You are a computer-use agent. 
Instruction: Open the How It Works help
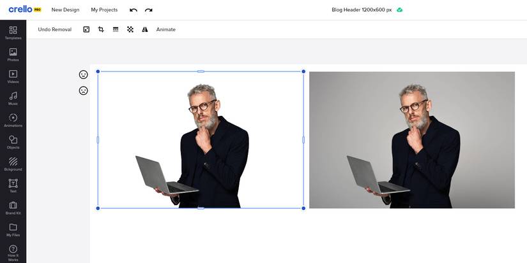click(13, 253)
